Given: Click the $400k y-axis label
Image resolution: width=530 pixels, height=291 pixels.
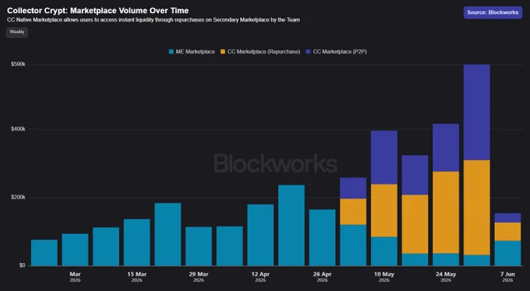Looking at the screenshot, I should click(x=18, y=129).
